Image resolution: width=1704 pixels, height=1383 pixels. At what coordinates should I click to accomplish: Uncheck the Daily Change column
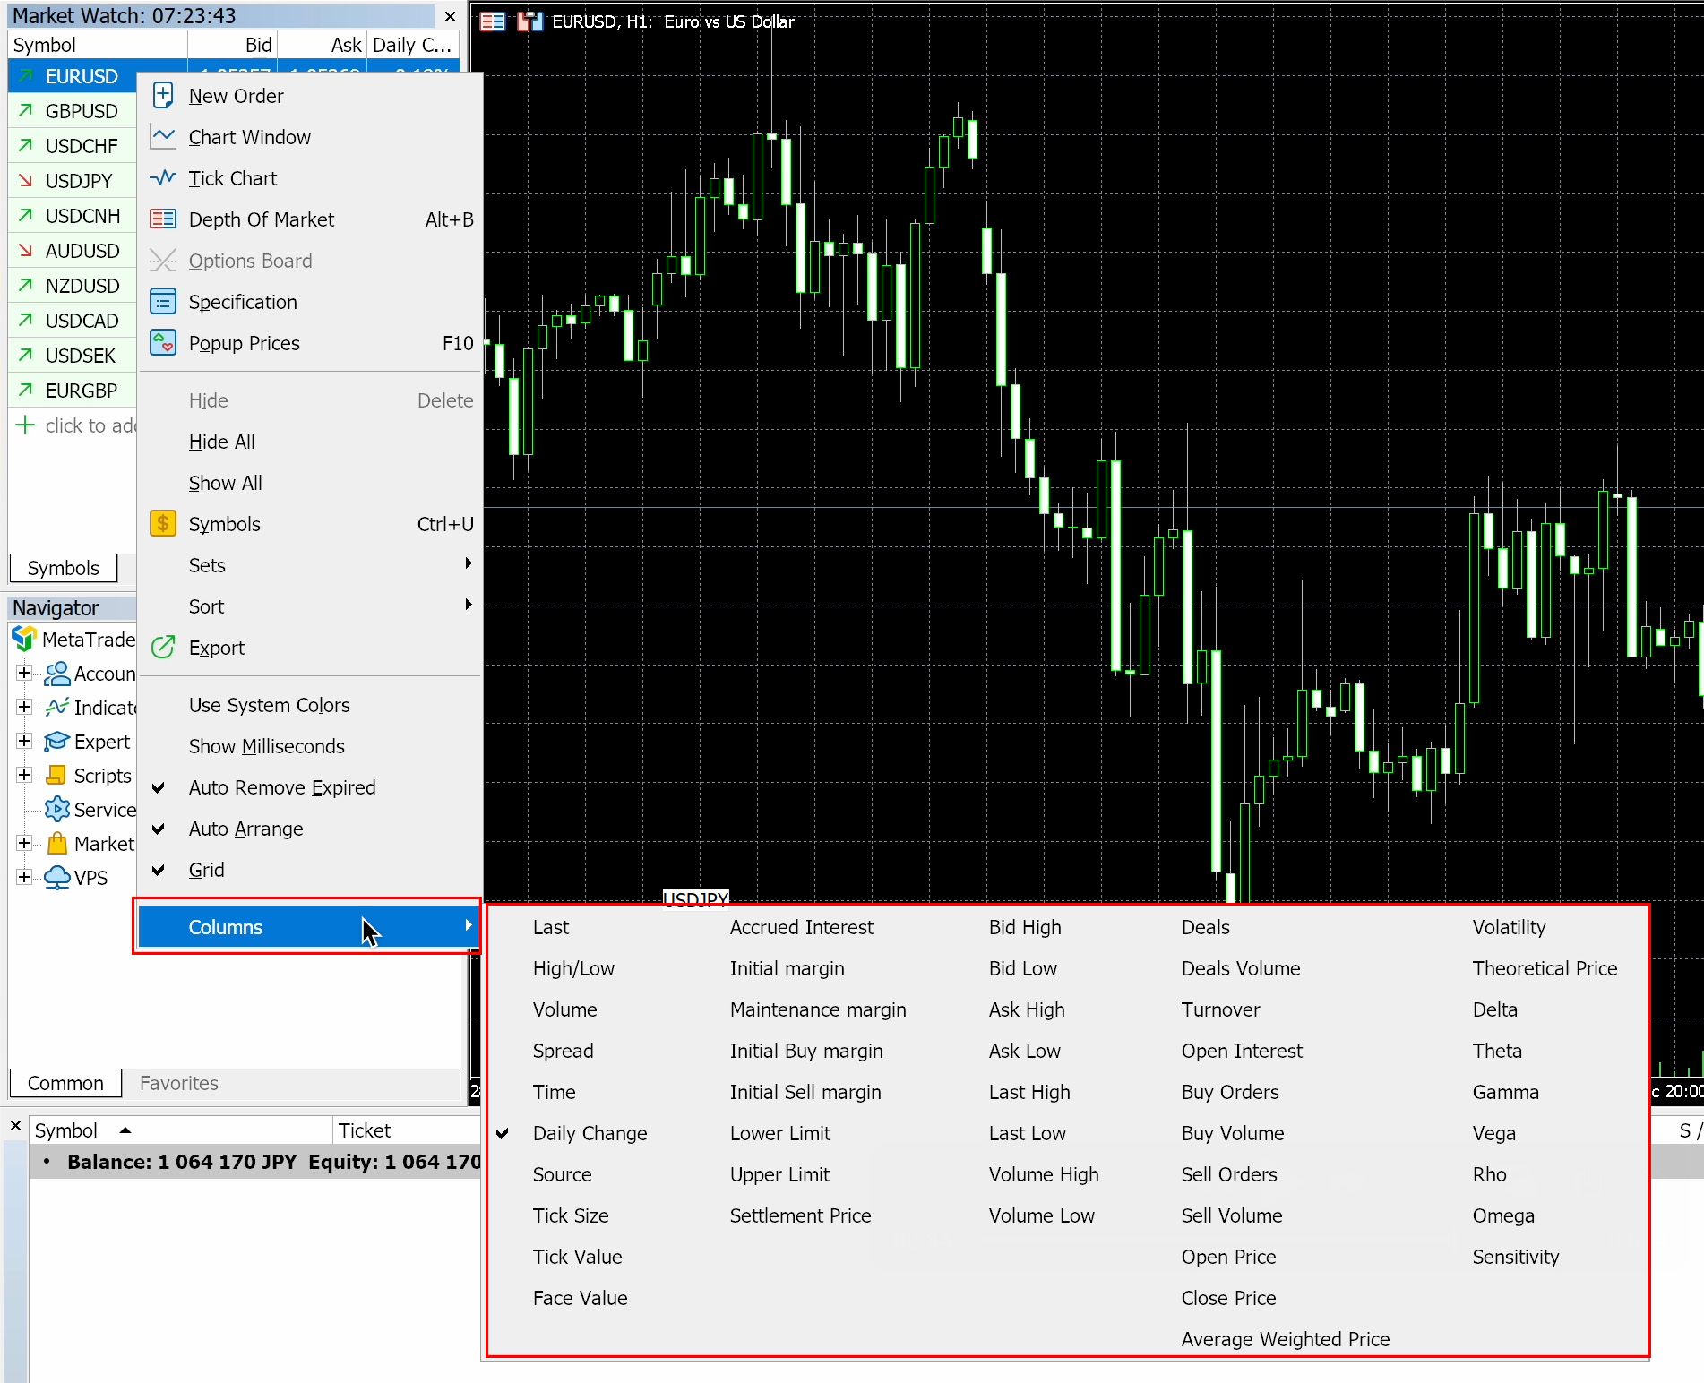click(x=589, y=1133)
